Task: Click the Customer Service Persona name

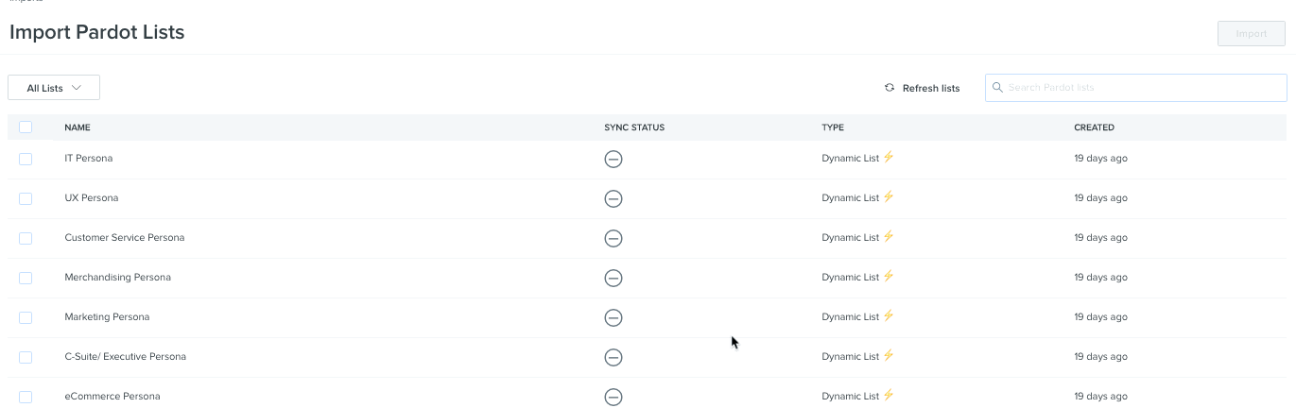Action: pos(125,238)
